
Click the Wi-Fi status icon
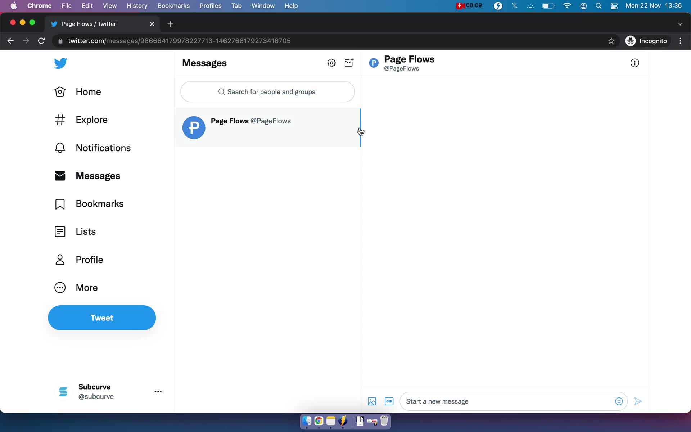(567, 6)
